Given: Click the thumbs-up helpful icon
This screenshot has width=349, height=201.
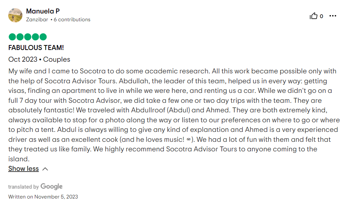Looking at the screenshot, I should pyautogui.click(x=313, y=16).
